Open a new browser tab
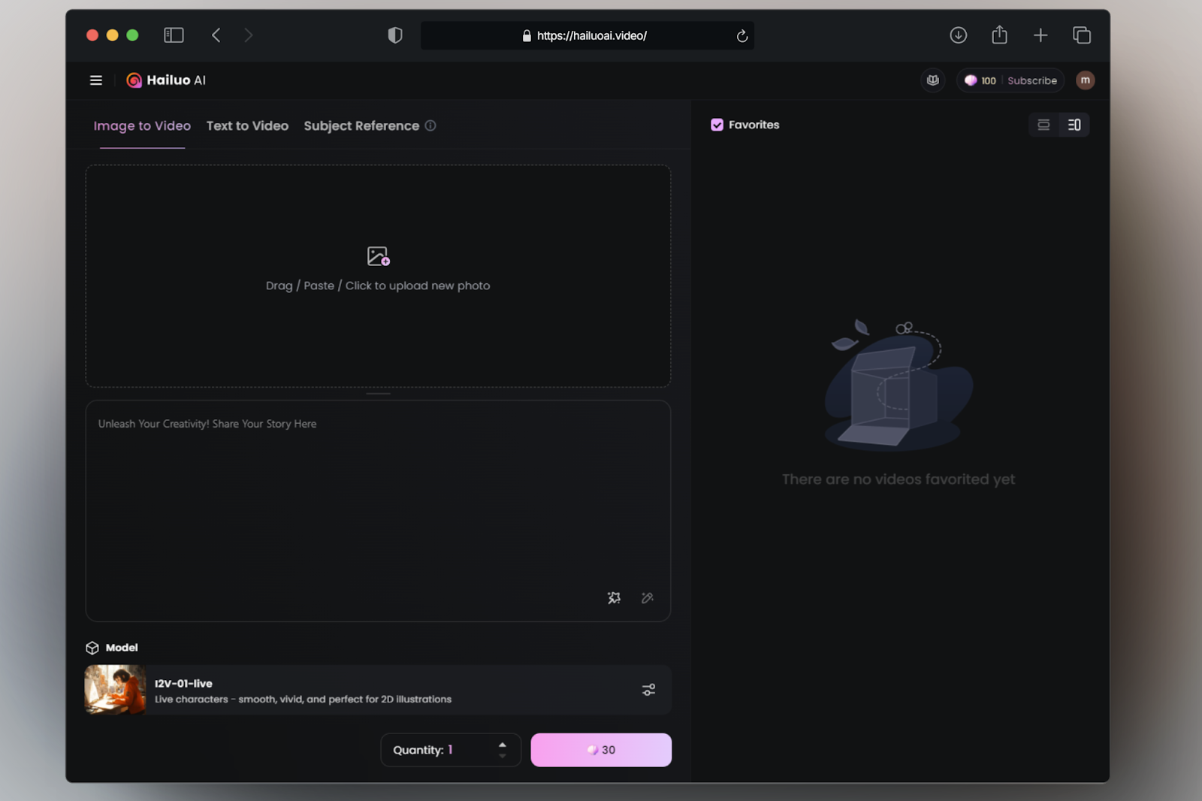 1040,35
